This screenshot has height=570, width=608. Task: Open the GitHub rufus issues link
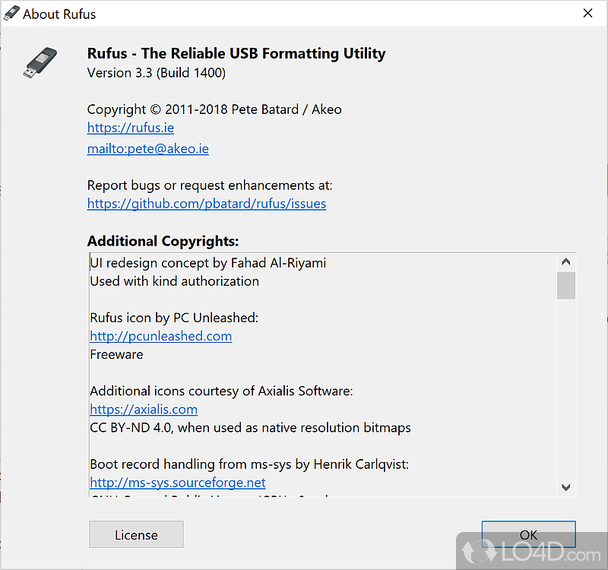click(207, 204)
